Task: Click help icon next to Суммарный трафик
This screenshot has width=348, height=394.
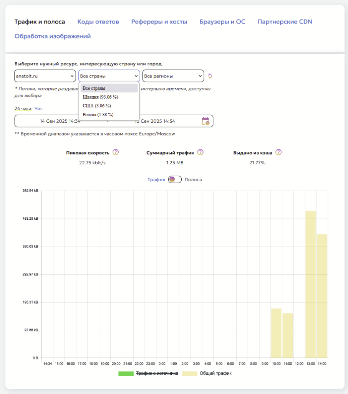Action: (x=200, y=152)
